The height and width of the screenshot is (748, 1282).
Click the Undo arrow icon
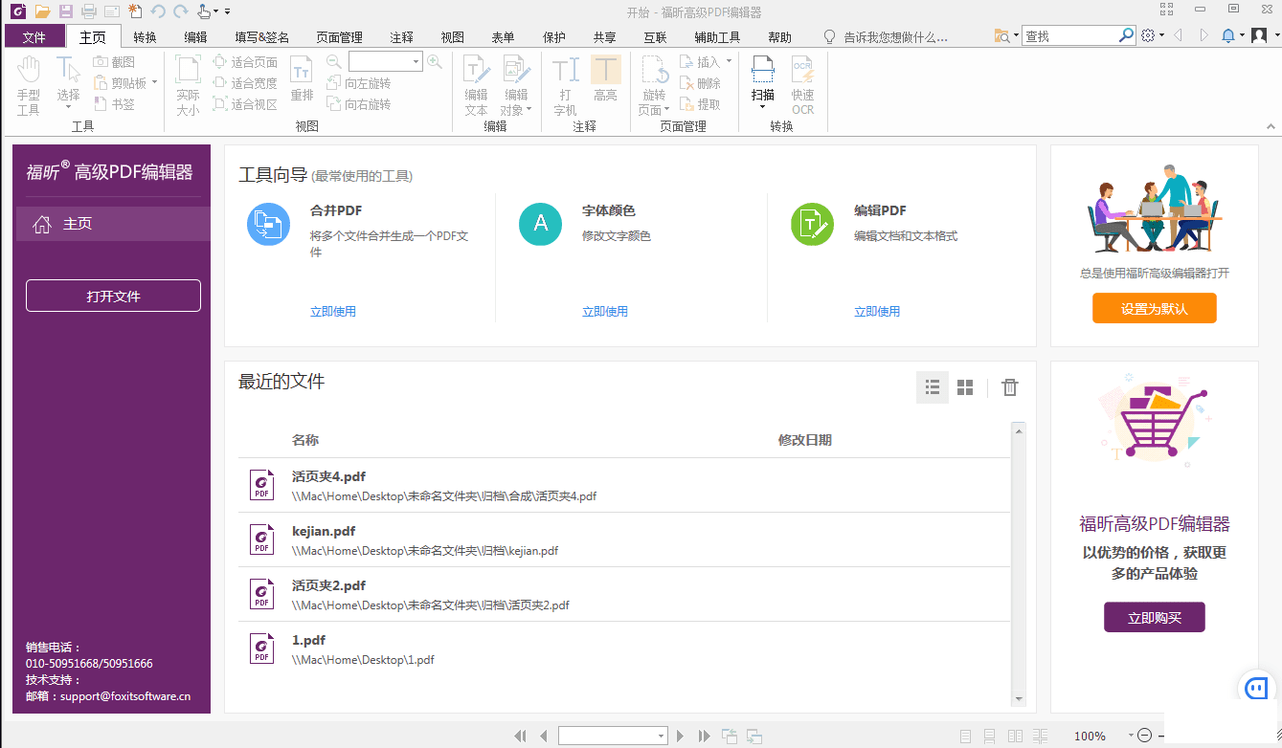click(158, 11)
